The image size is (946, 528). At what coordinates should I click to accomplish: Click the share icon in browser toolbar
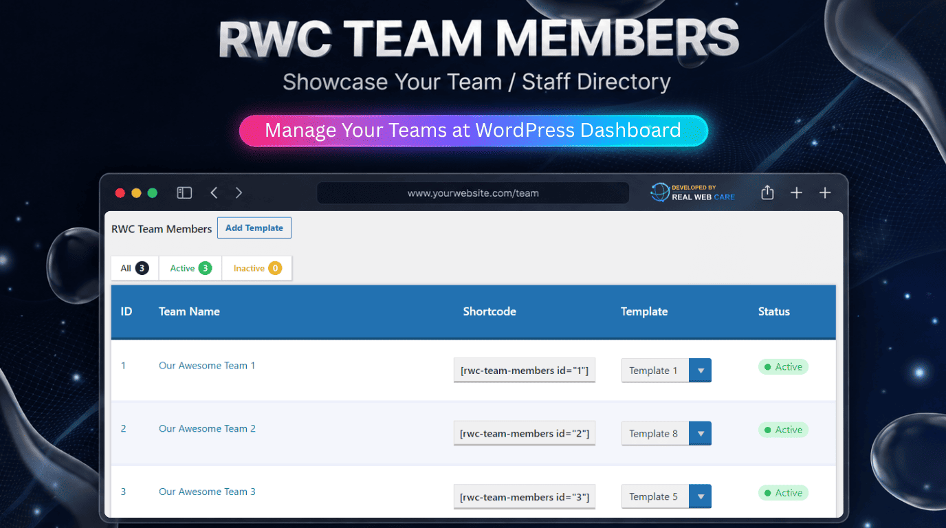click(767, 193)
